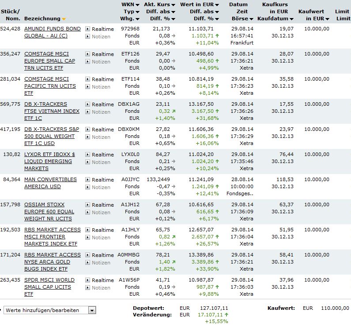Open COMSTAGE MSCI PACIFIC TRN UCITS link
Image resolution: width=351 pixels, height=327 pixels.
pyautogui.click(x=50, y=86)
